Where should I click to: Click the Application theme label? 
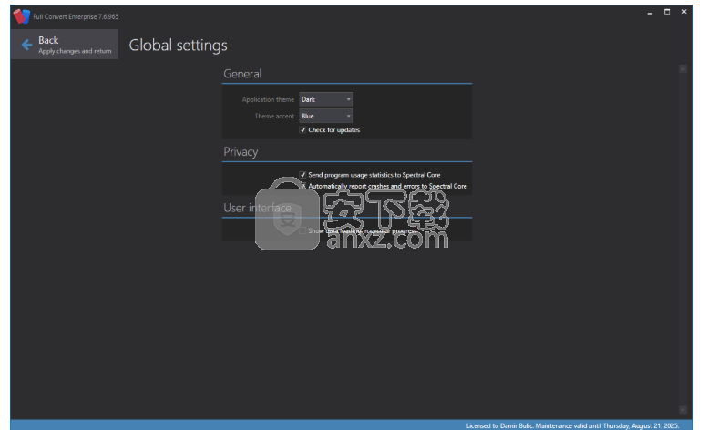click(268, 99)
